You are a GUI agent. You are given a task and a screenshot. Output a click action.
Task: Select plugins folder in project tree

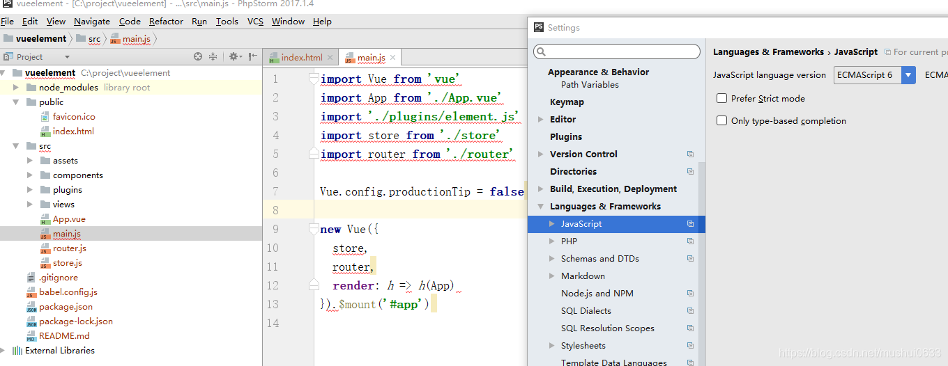pyautogui.click(x=68, y=190)
